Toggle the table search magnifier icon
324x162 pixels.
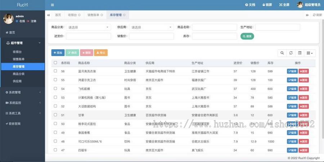click(x=282, y=53)
